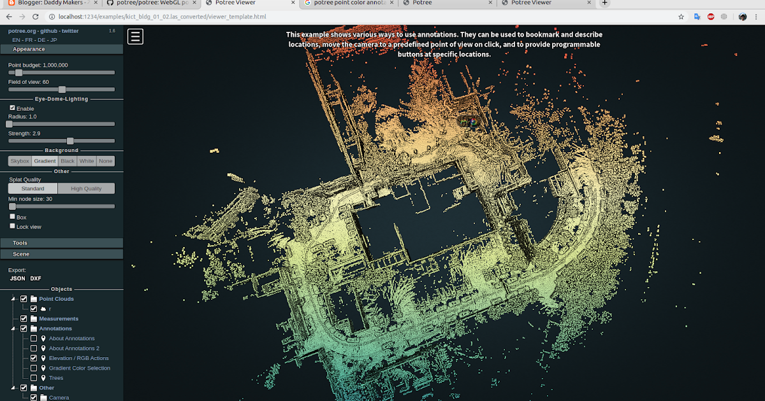
Task: Click the pin icon next to Trees
Action: pos(43,378)
